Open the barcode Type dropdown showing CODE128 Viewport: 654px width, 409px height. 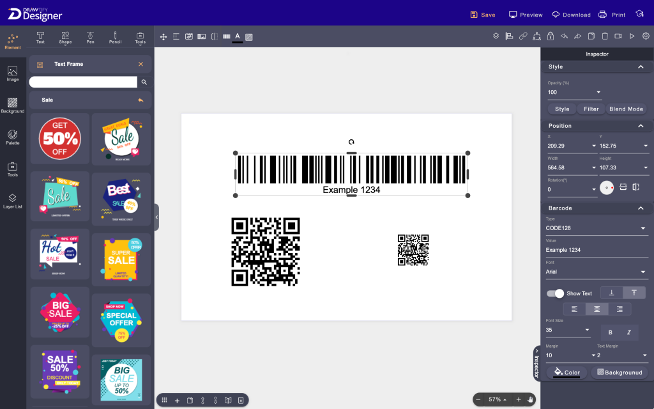point(596,228)
